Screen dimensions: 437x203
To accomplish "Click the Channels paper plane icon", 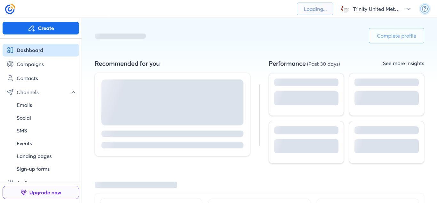I will (10, 92).
